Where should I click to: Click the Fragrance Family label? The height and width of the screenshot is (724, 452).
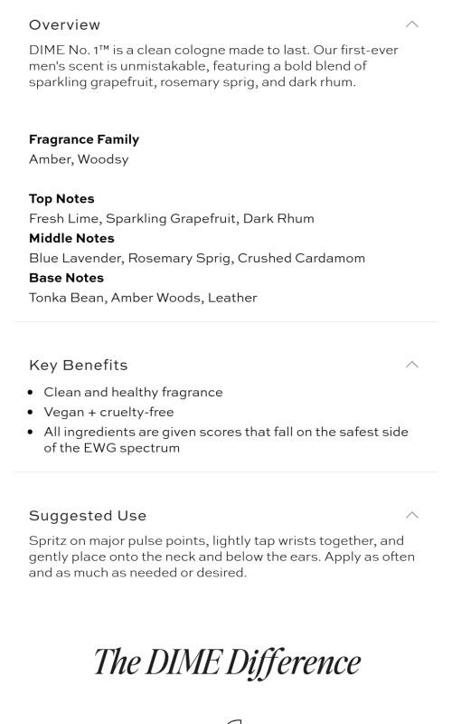(x=84, y=139)
